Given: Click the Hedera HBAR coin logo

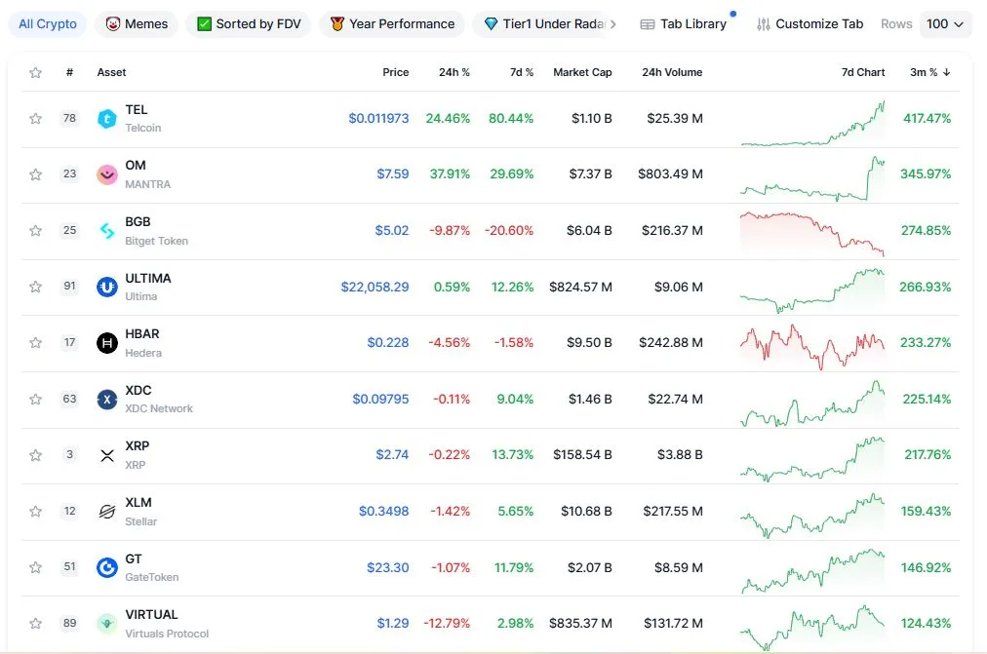Looking at the screenshot, I should [107, 343].
